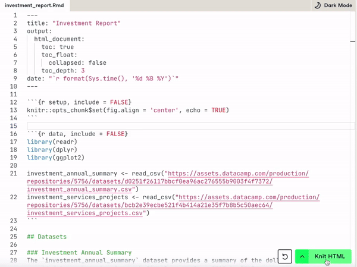This screenshot has width=357, height=267.
Task: Click 'toc_float:' on line 6
Action: (x=59, y=55)
